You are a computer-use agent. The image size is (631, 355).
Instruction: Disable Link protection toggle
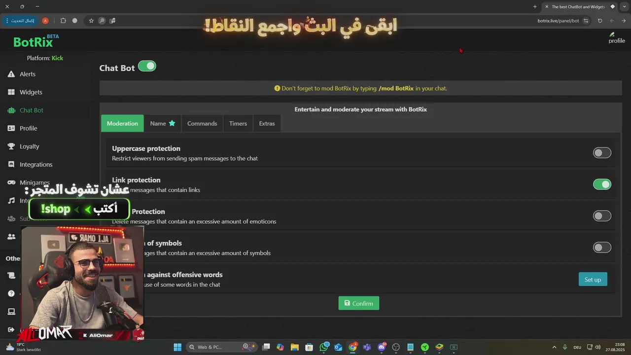(x=602, y=184)
